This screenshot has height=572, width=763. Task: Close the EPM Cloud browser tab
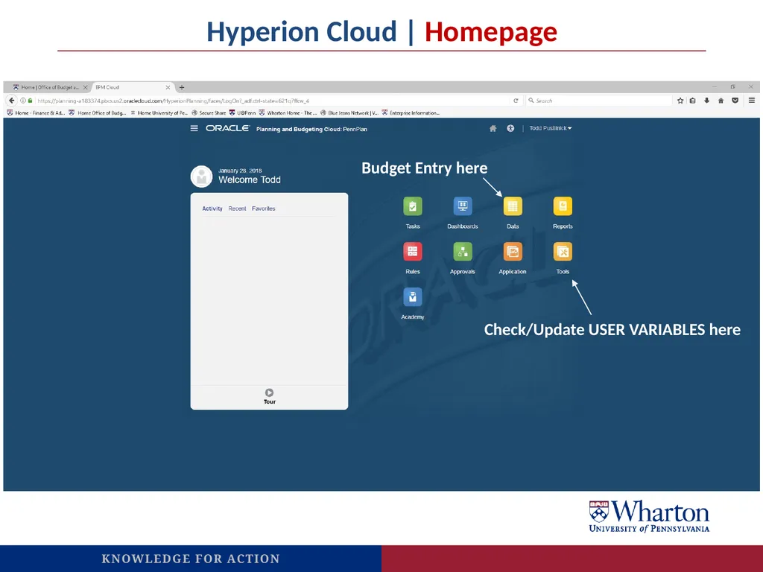pos(168,88)
